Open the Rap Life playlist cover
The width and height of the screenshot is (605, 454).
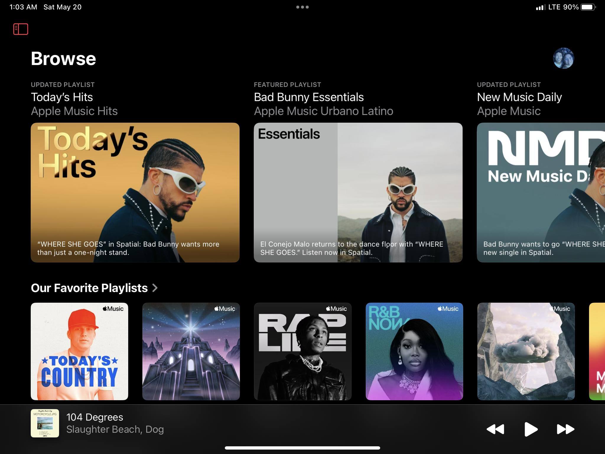pyautogui.click(x=302, y=351)
